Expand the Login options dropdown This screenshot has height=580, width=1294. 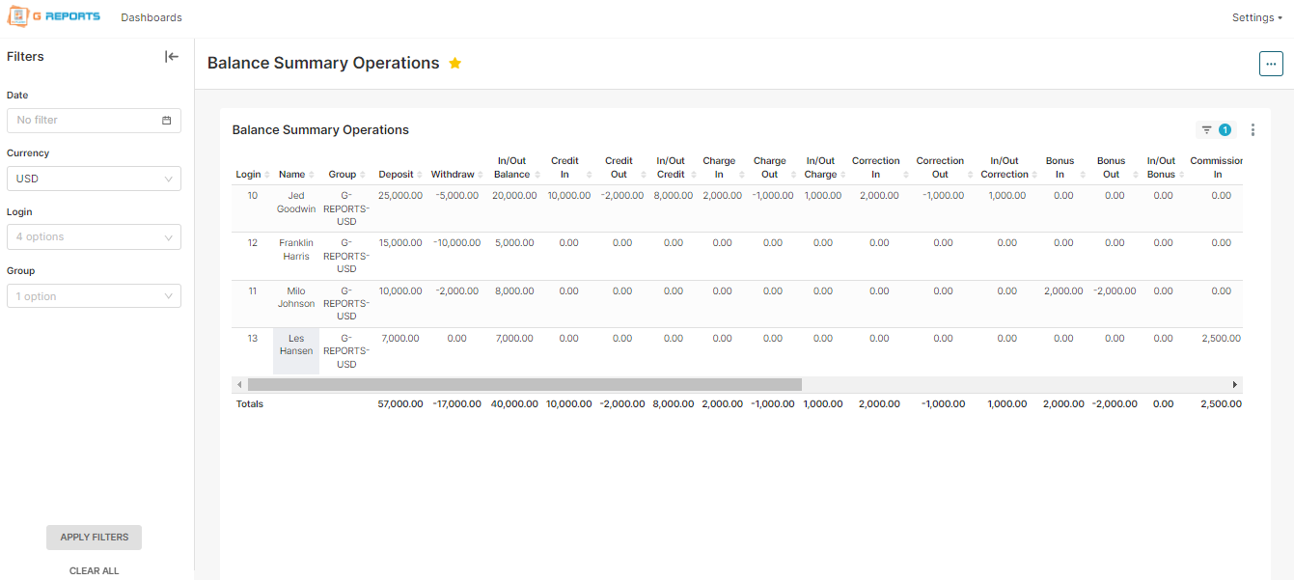click(94, 237)
